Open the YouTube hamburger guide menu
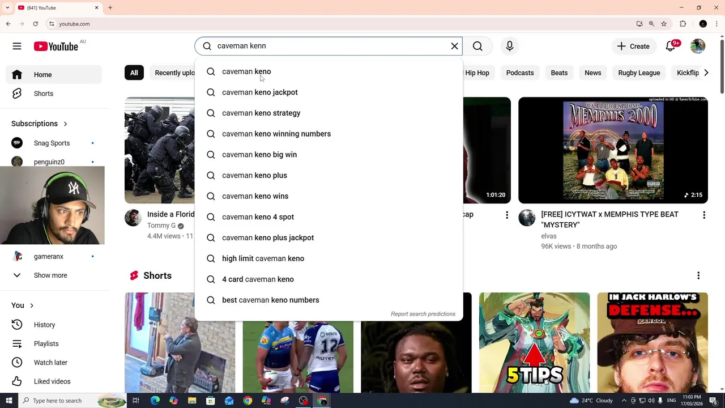This screenshot has height=408, width=725. [x=17, y=46]
